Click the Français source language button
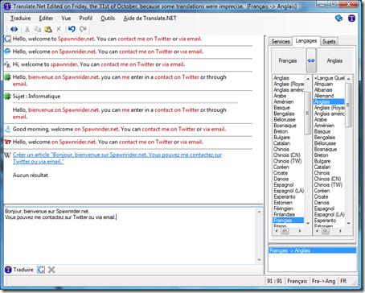Screen dimensions: 365x293 point(288,60)
